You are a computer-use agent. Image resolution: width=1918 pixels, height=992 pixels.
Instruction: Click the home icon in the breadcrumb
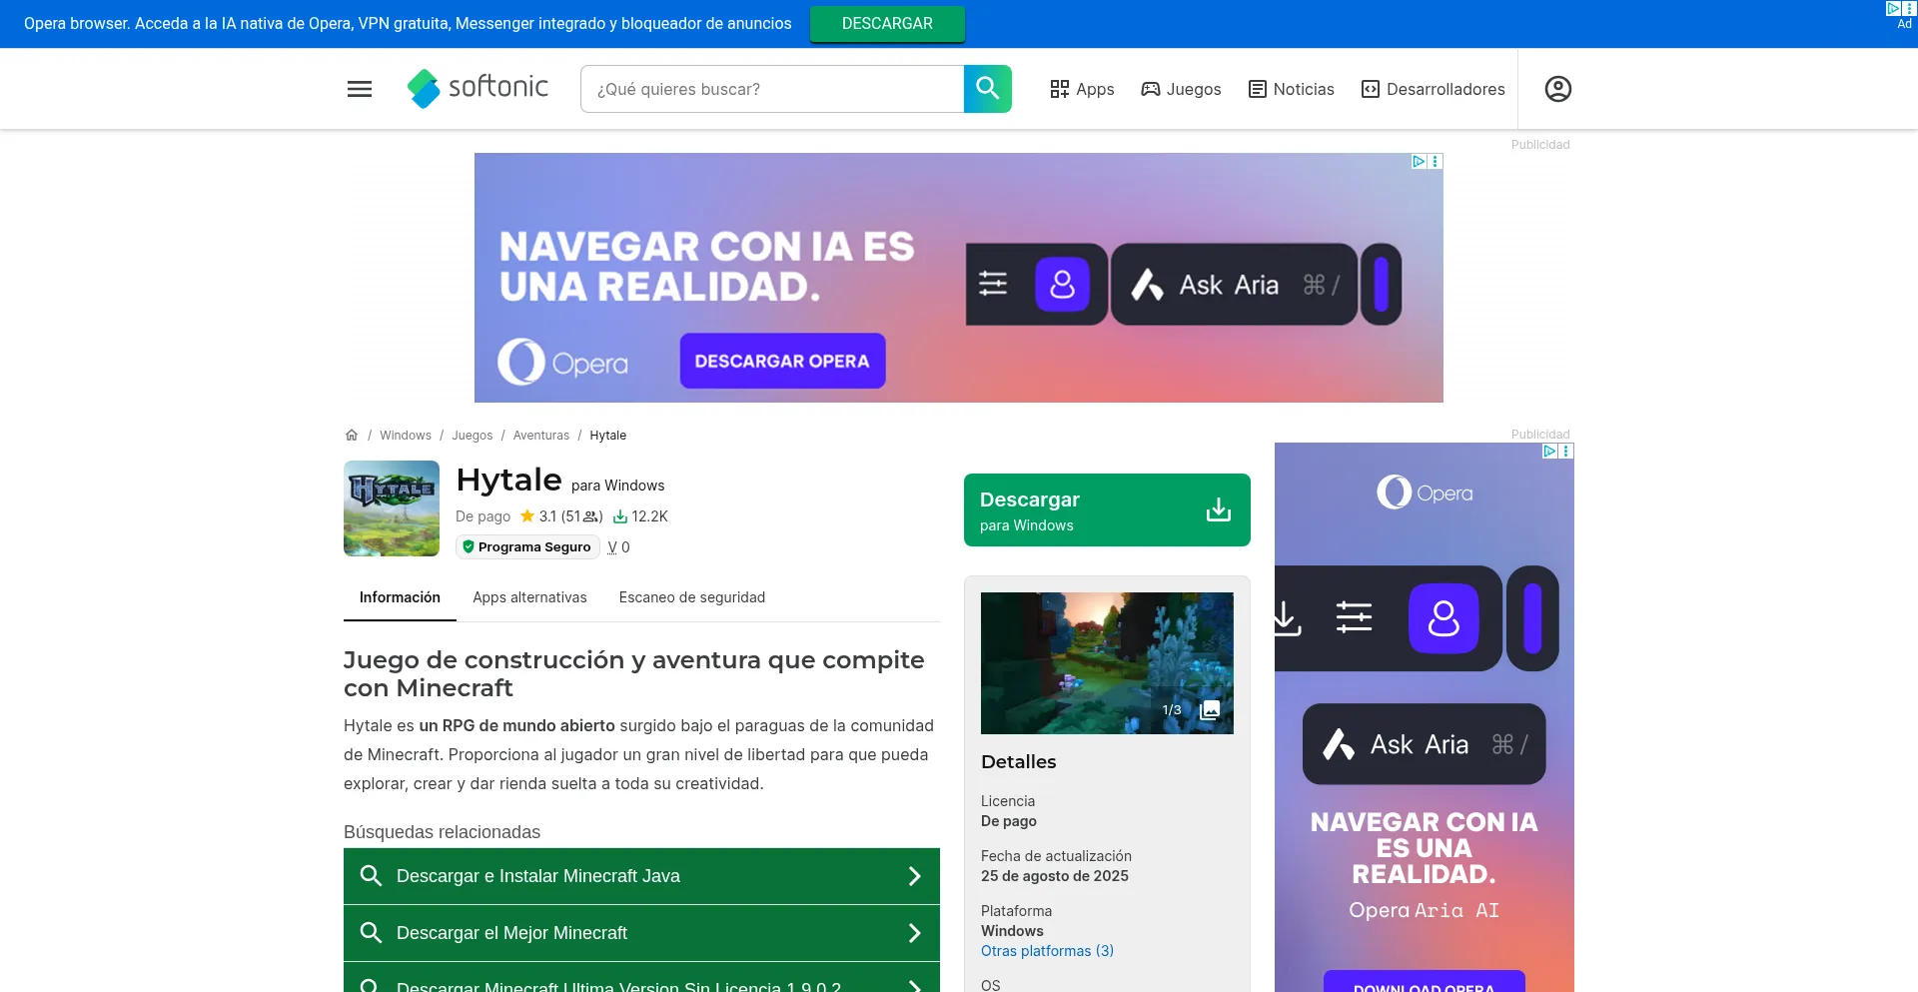point(352,435)
